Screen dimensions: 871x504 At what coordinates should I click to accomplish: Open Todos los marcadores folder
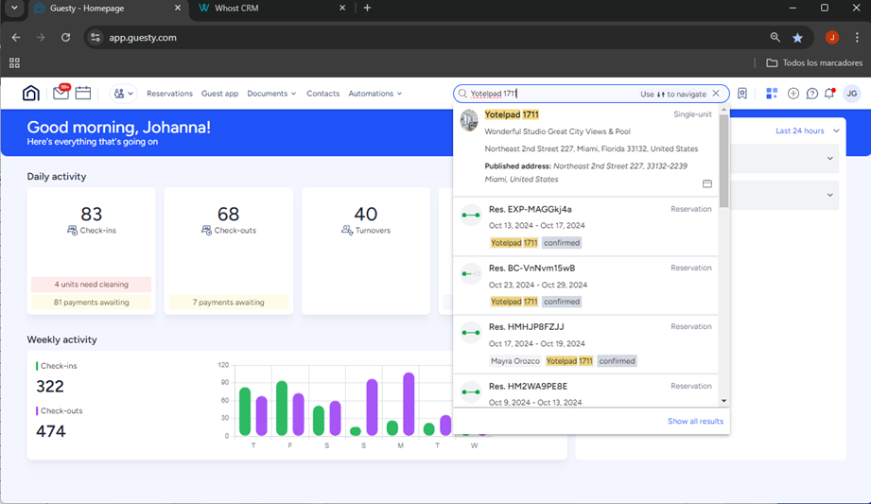pos(814,62)
